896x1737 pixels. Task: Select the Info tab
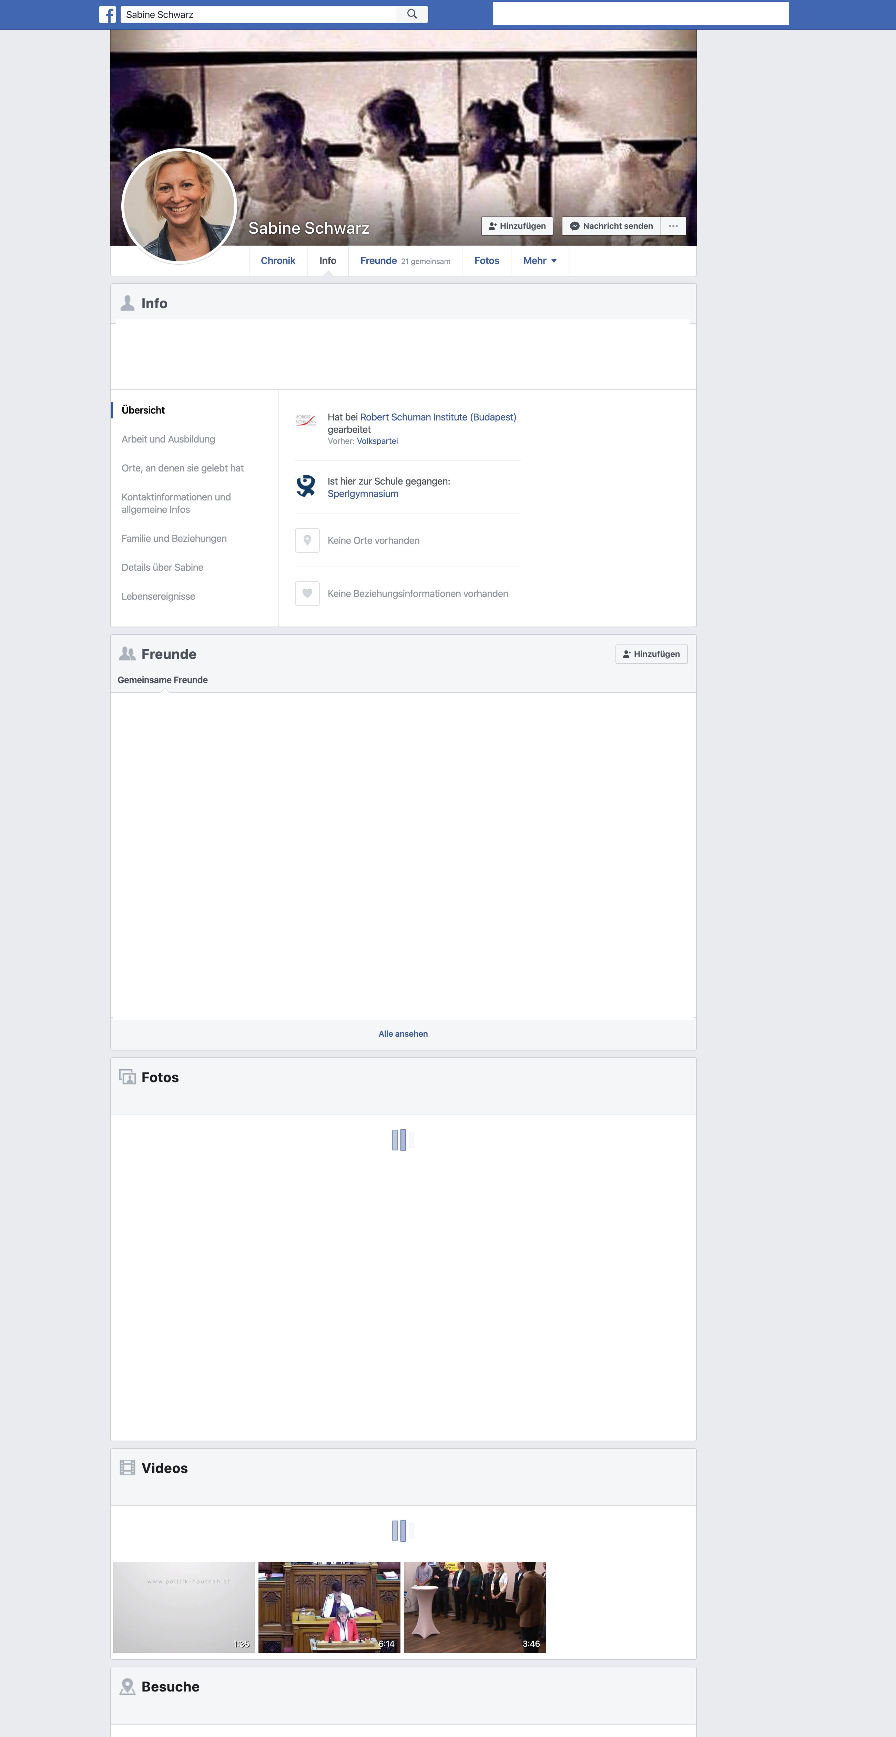point(328,261)
